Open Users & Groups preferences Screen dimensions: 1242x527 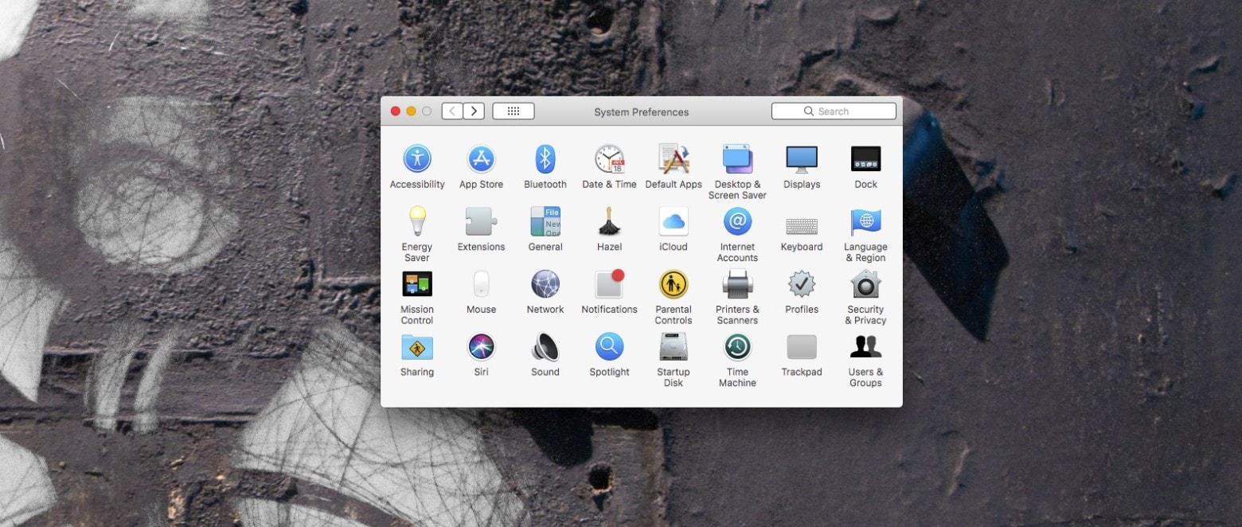point(865,346)
